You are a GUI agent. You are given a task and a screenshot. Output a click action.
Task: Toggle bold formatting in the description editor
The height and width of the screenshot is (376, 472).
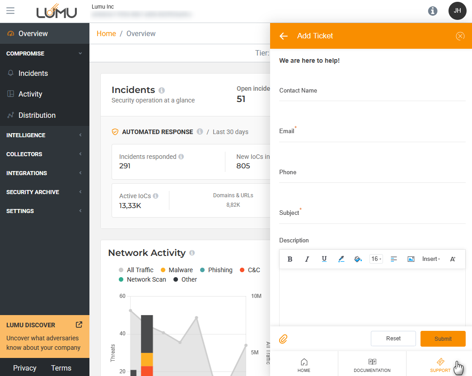[x=290, y=259]
